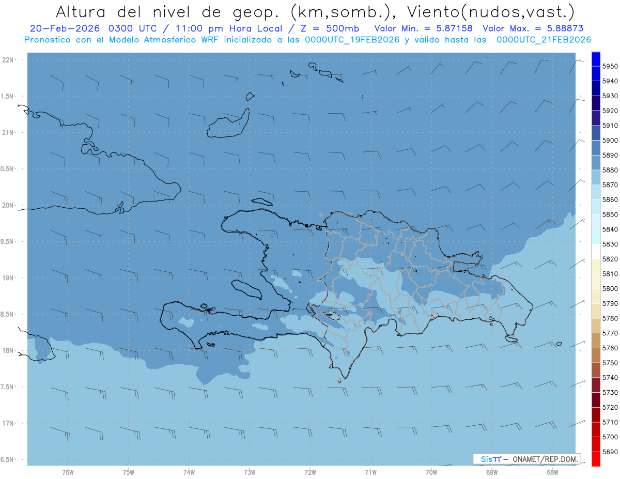The height and width of the screenshot is (479, 620).
Task: Click the '5800' colorbar label
Action: [610, 288]
